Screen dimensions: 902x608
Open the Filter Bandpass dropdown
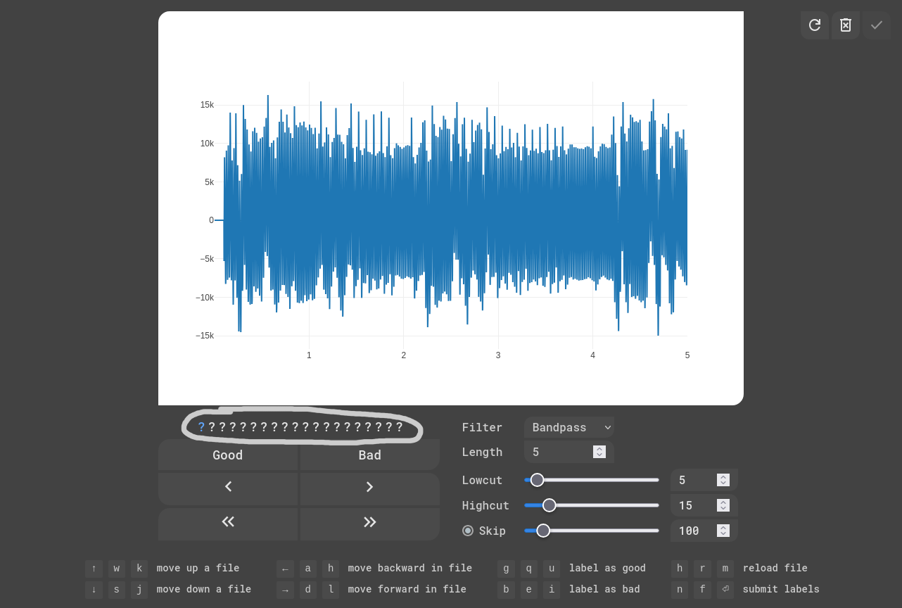(568, 427)
